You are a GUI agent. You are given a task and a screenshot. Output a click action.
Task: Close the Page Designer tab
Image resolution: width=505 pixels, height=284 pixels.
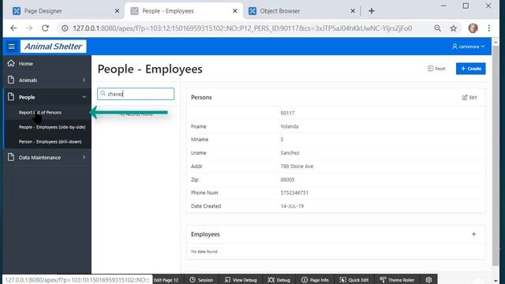pyautogui.click(x=117, y=11)
